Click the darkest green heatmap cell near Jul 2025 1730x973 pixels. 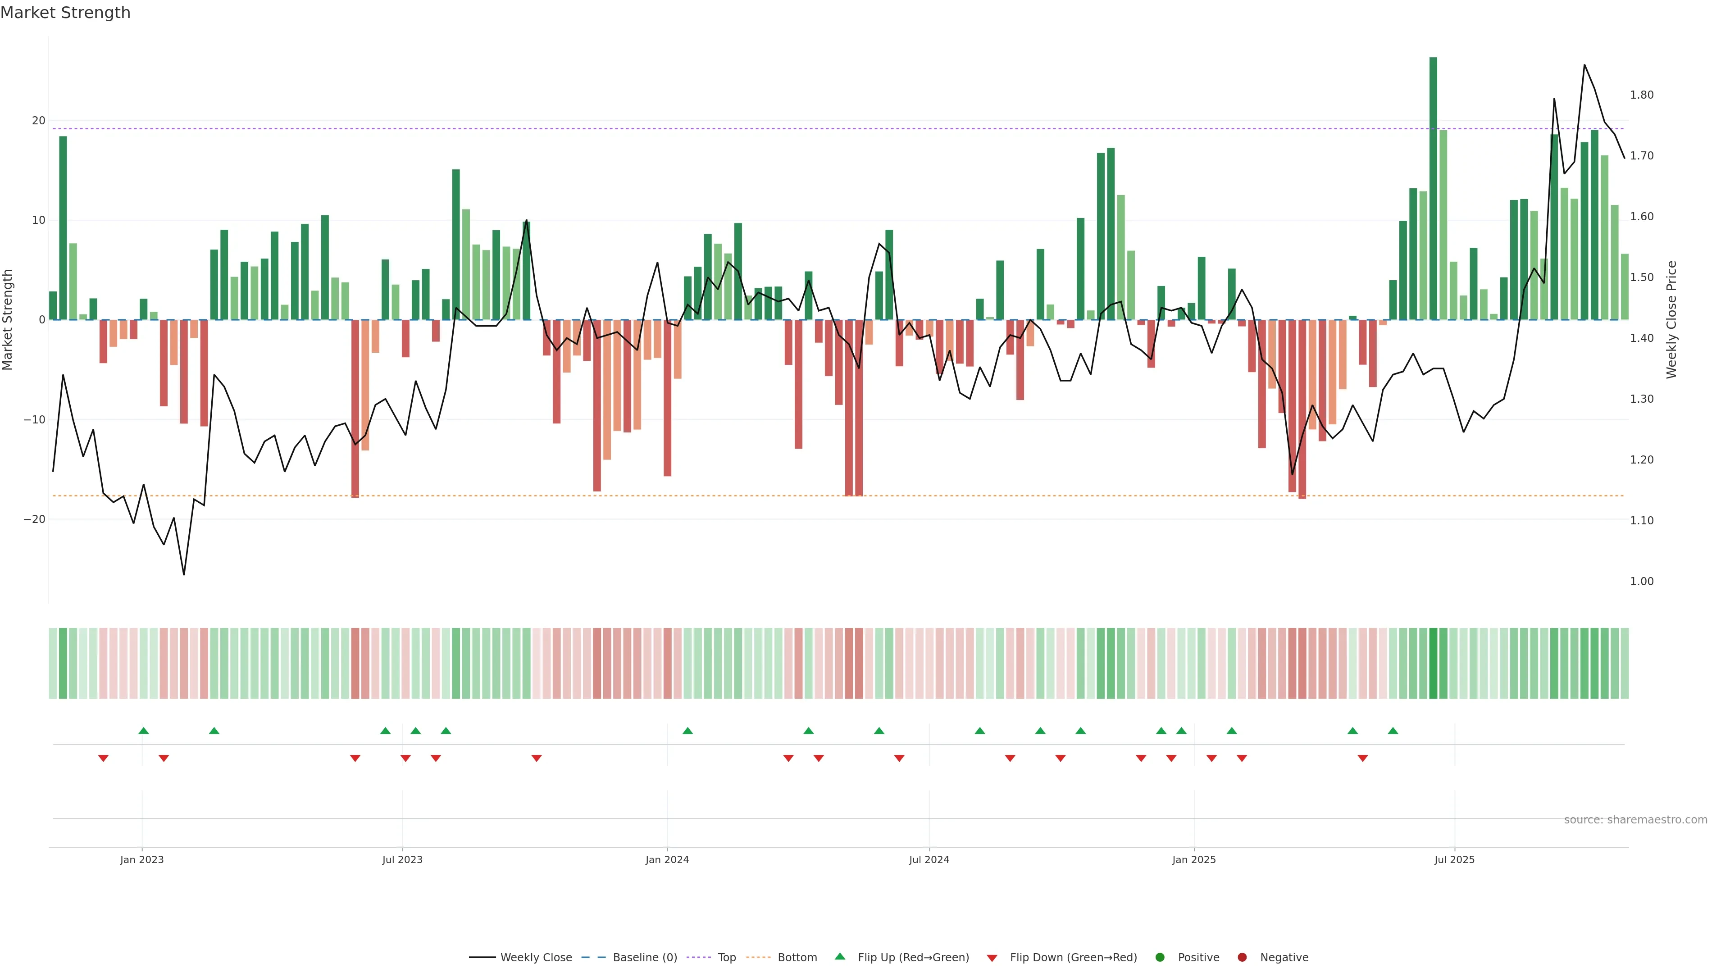tap(1433, 664)
